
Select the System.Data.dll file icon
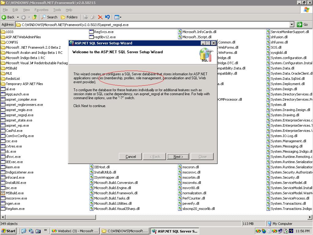(268, 68)
